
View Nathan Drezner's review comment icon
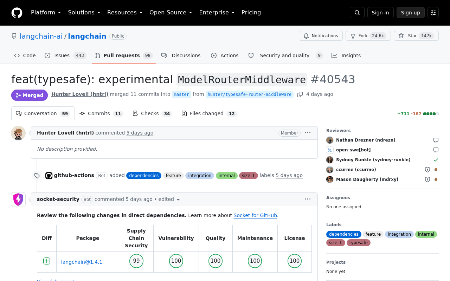436,140
